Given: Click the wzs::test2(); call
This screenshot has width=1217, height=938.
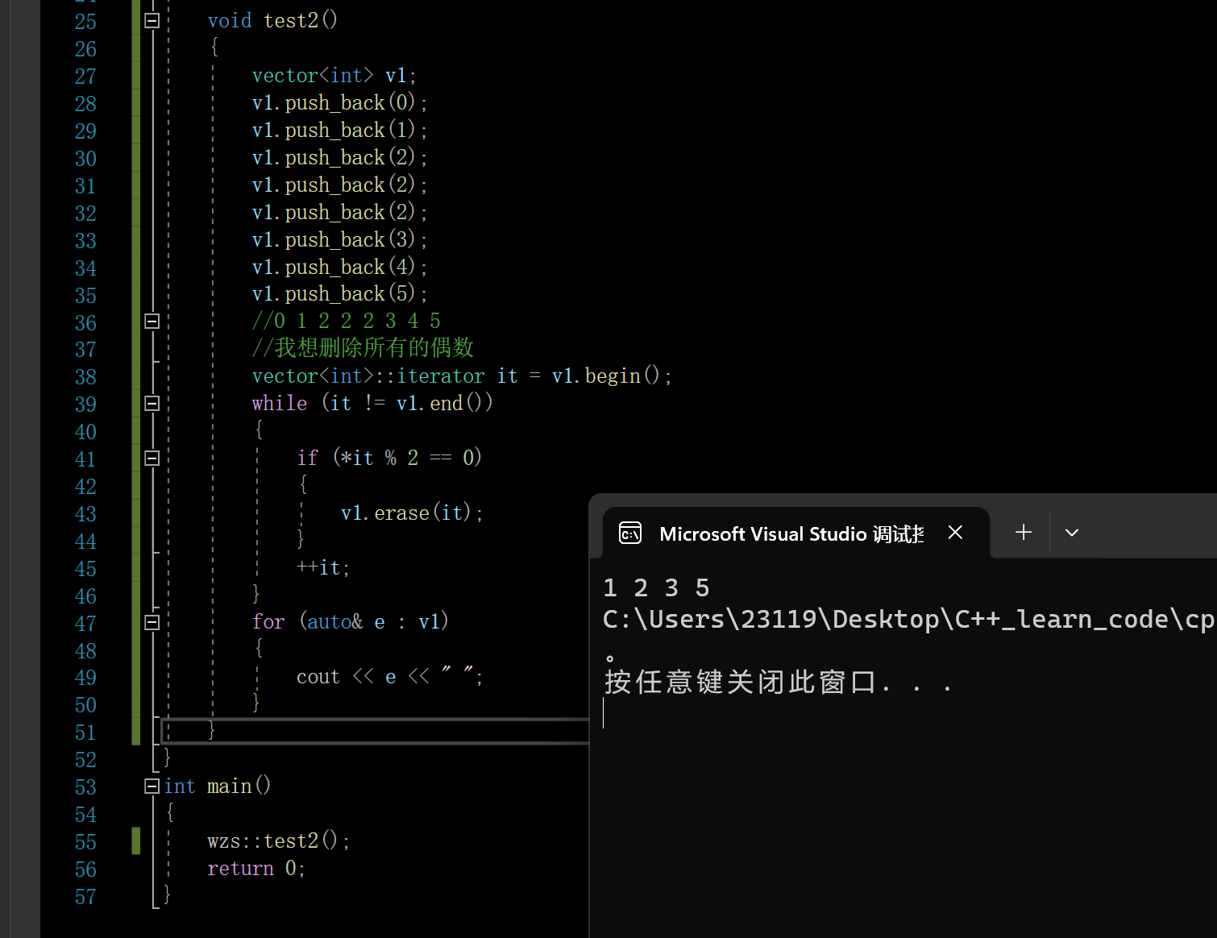Looking at the screenshot, I should 279,841.
